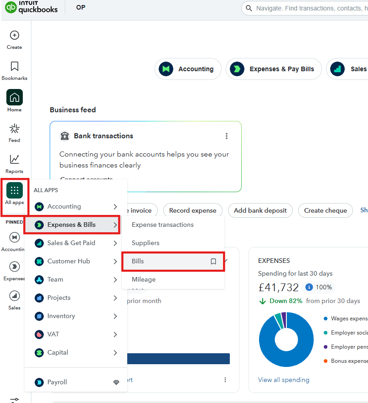Expand Sales & Get Paid chevron

[x=115, y=243]
